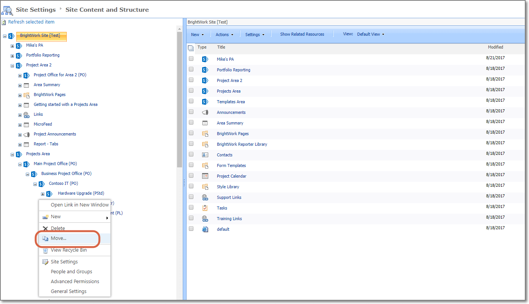529x304 pixels.
Task: Expand the Portfolio Reporting tree node
Action: (12, 56)
